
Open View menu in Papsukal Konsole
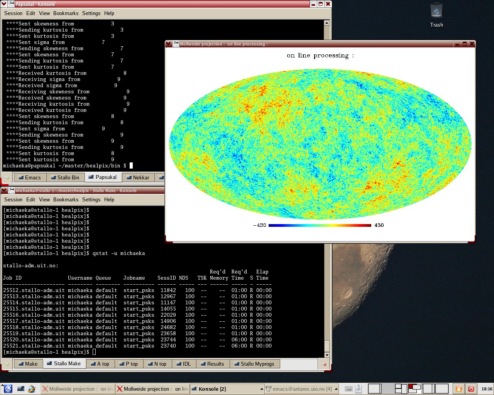tap(44, 13)
